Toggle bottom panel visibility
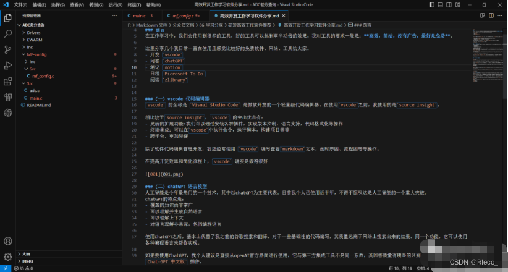The height and width of the screenshot is (272, 508). (x=440, y=5)
